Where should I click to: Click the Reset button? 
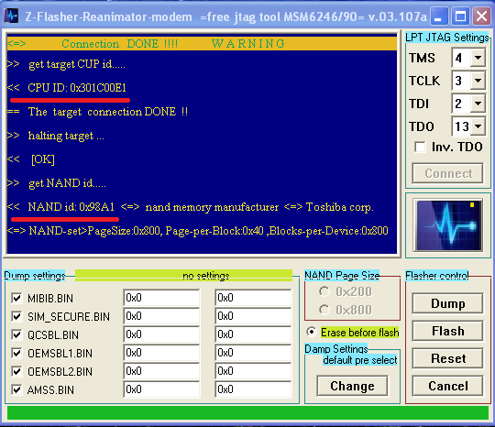[x=447, y=358]
